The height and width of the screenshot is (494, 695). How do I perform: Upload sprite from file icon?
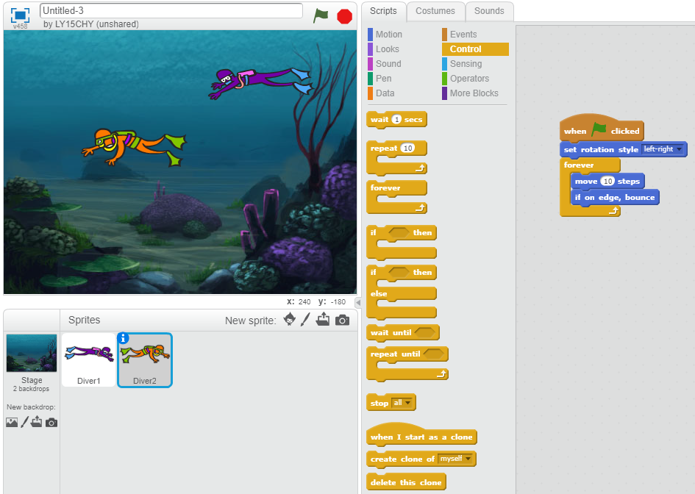(x=323, y=320)
